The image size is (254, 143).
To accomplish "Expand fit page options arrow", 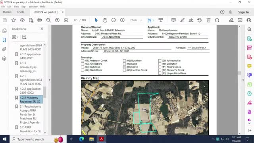I will point(153,20).
